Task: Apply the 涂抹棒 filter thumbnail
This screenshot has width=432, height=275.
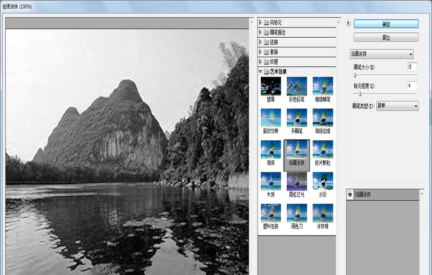Action: [322, 213]
